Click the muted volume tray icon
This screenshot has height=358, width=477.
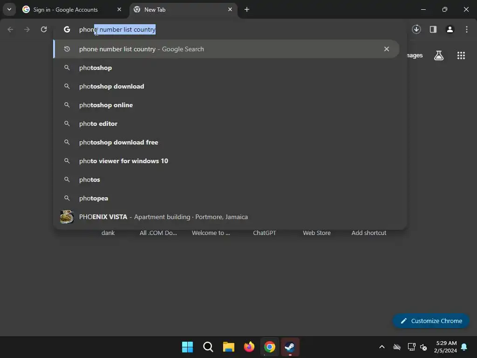tap(423, 347)
